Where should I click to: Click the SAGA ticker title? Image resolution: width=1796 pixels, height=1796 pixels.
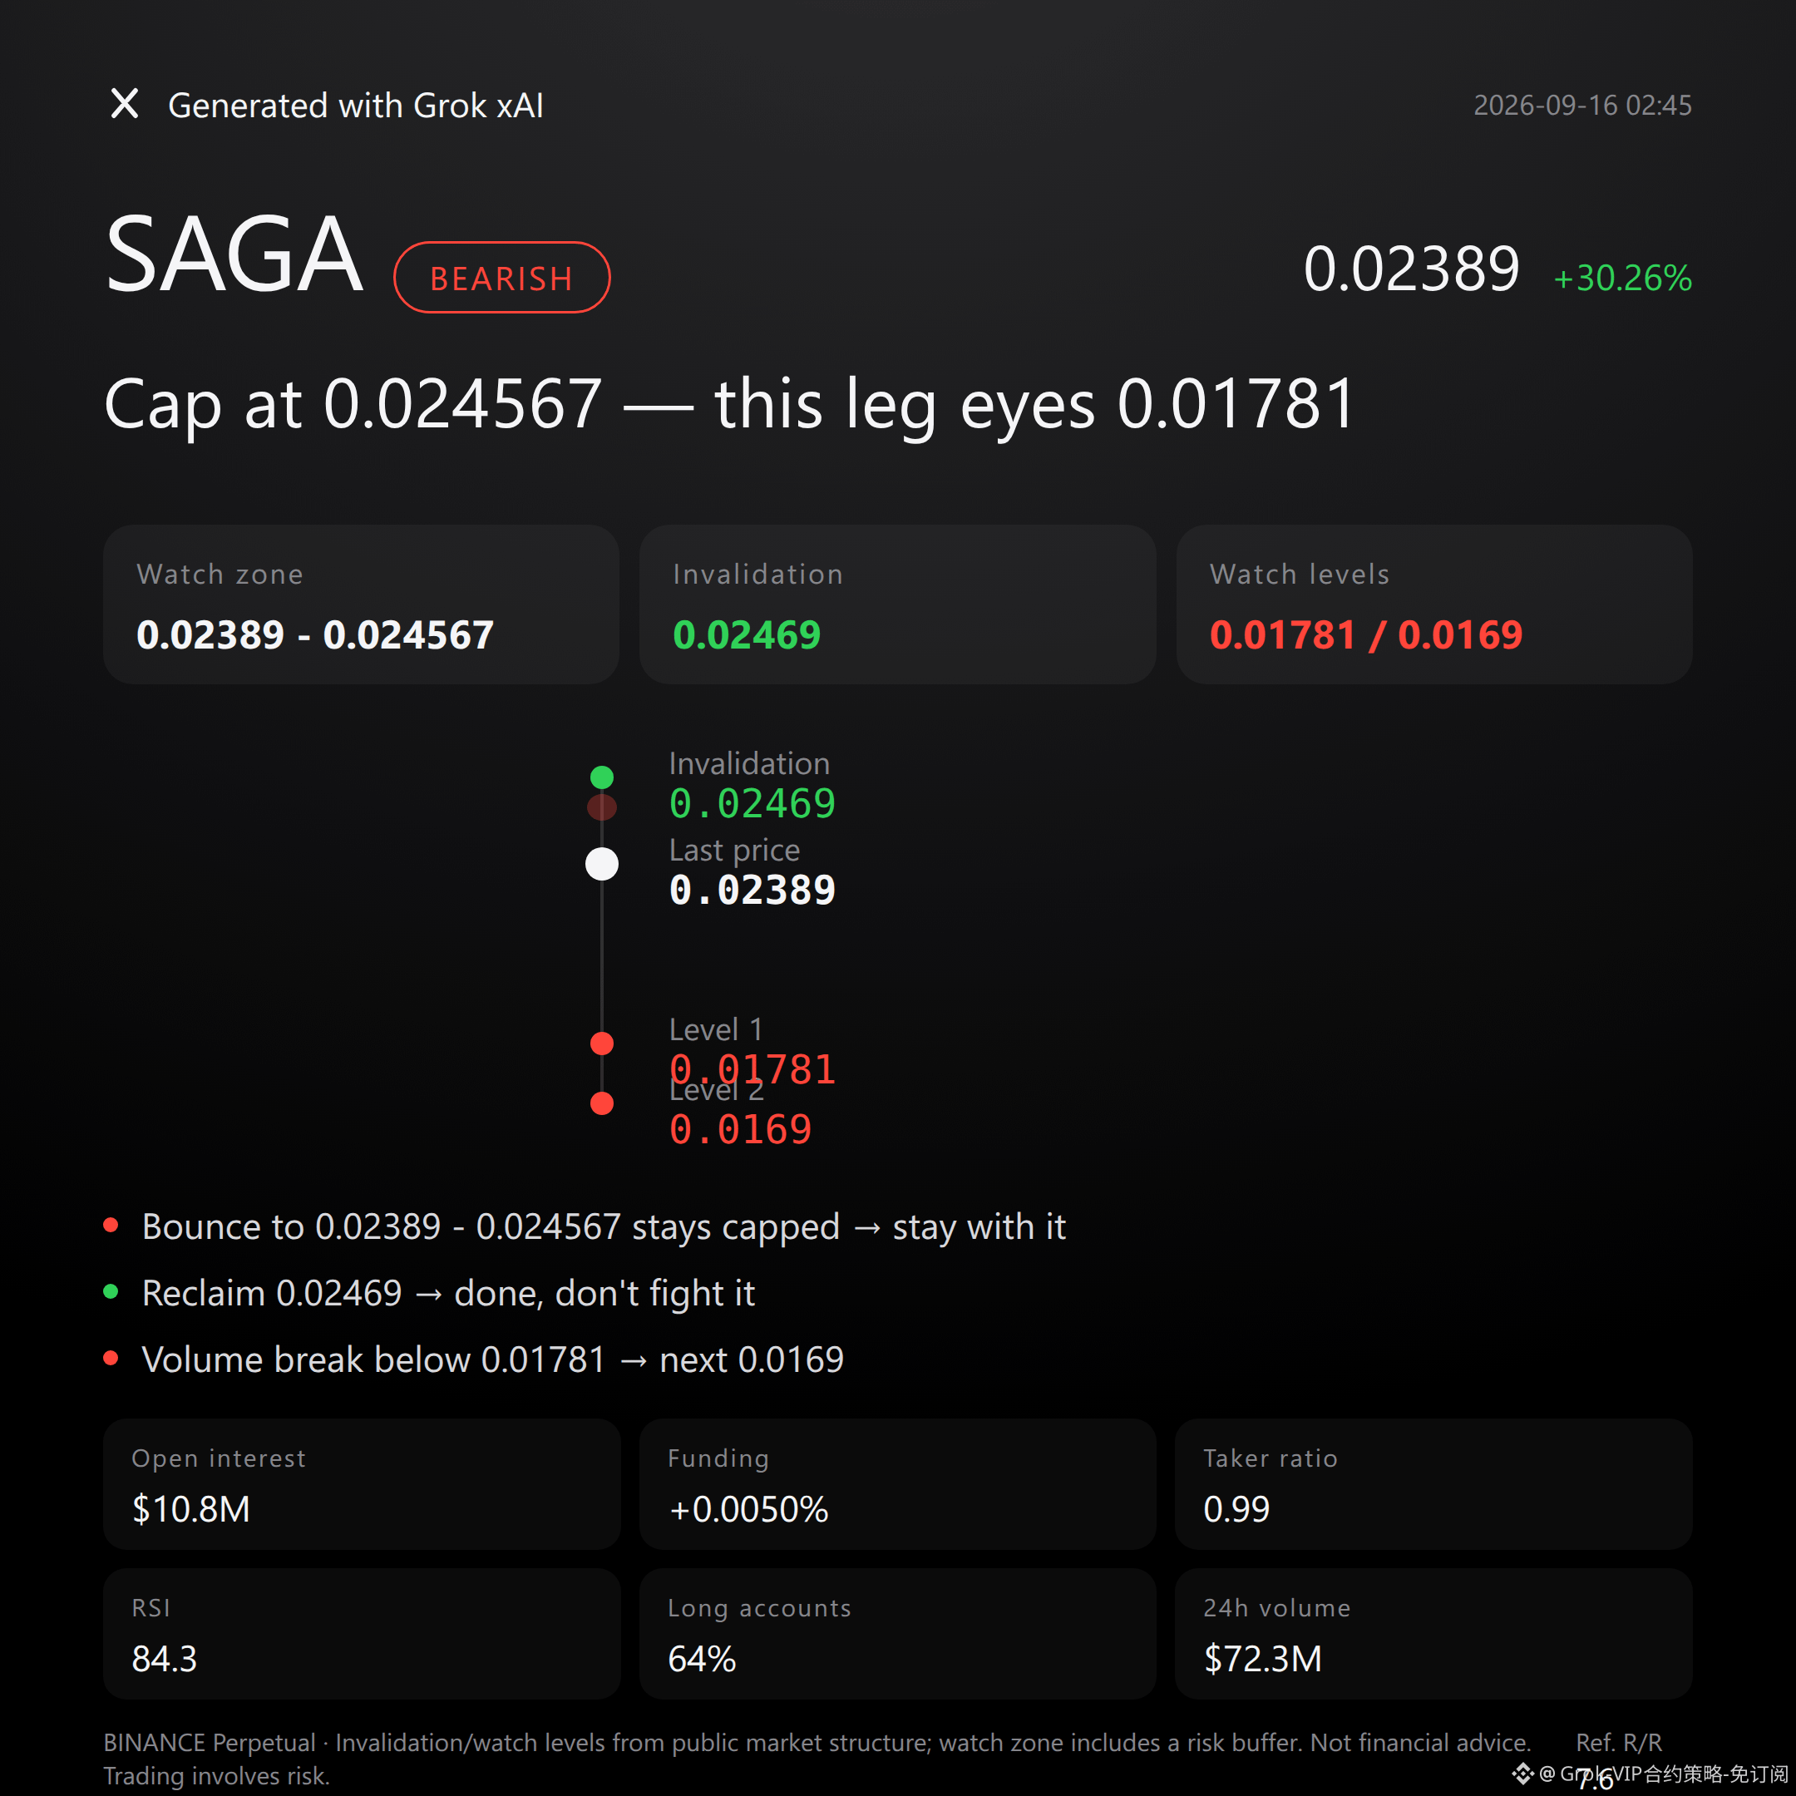click(x=234, y=254)
